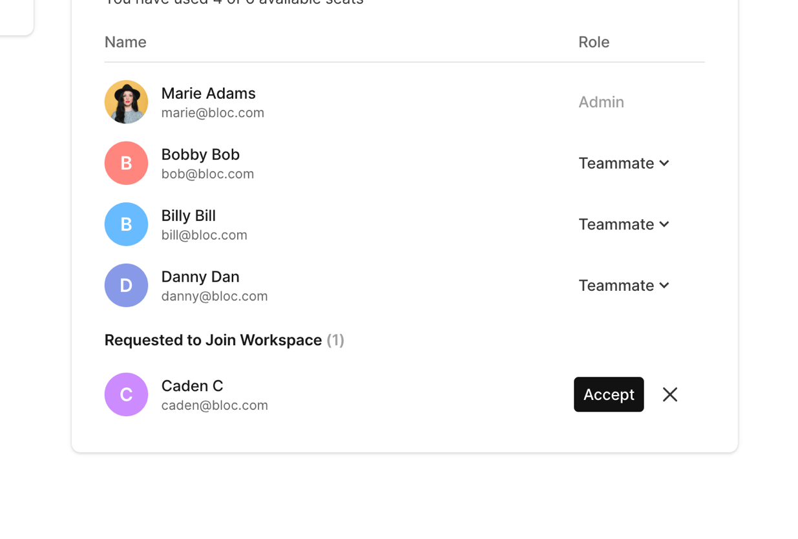Click the Requested to Join Workspace heading
The width and height of the screenshot is (798, 539).
tap(213, 340)
